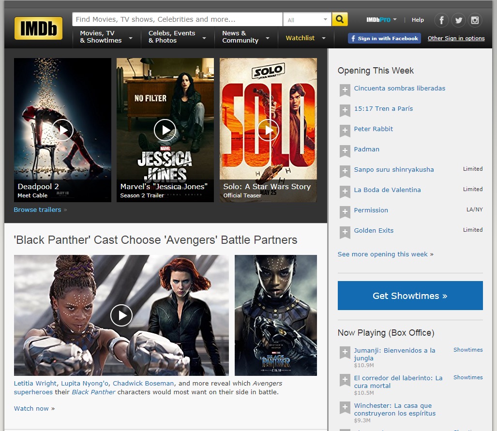Open Movies, TV & Showtimes menu
The image size is (497, 431).
click(x=106, y=37)
